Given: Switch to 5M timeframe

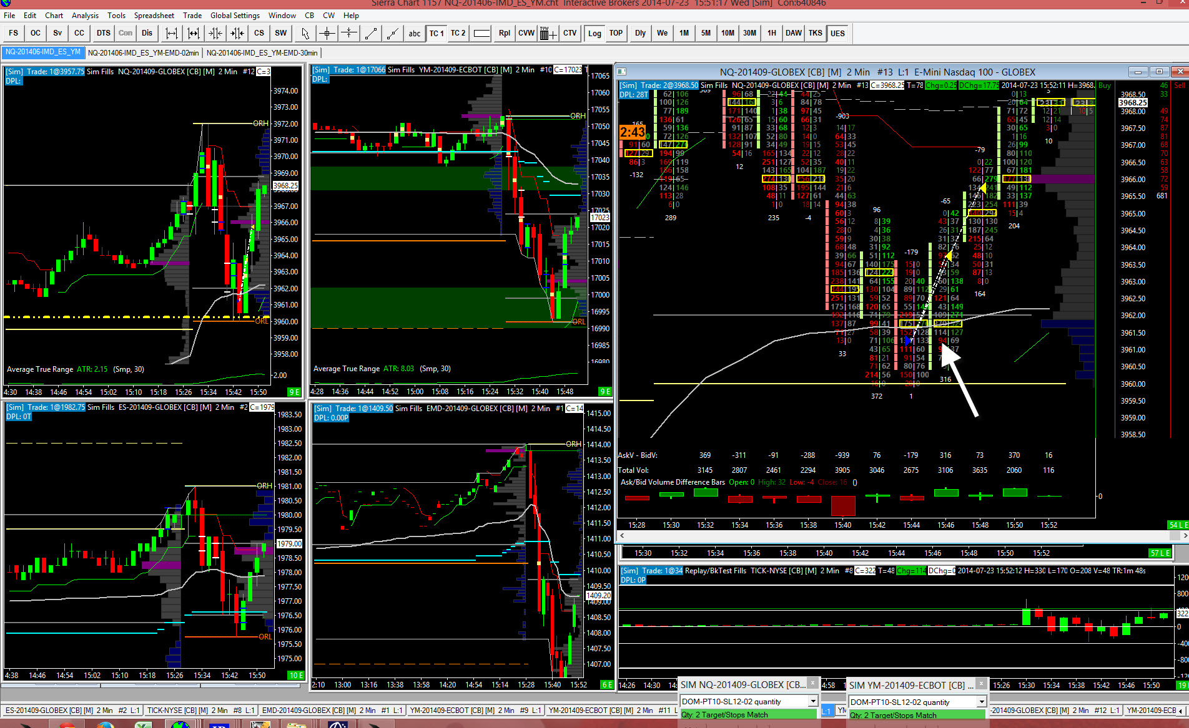Looking at the screenshot, I should coord(706,33).
